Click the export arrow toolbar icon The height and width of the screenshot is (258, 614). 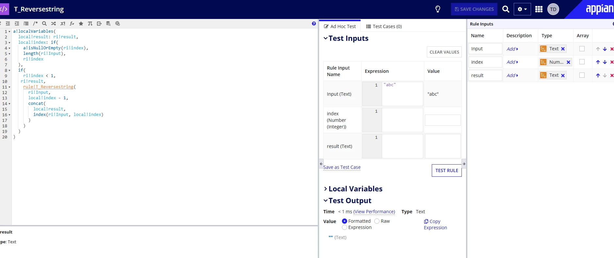coord(99,24)
